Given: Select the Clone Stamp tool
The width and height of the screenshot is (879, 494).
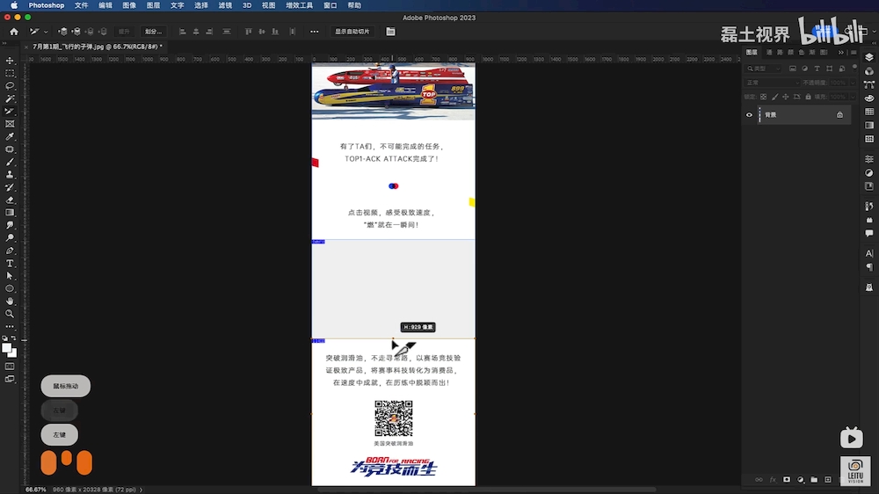Looking at the screenshot, I should 10,175.
